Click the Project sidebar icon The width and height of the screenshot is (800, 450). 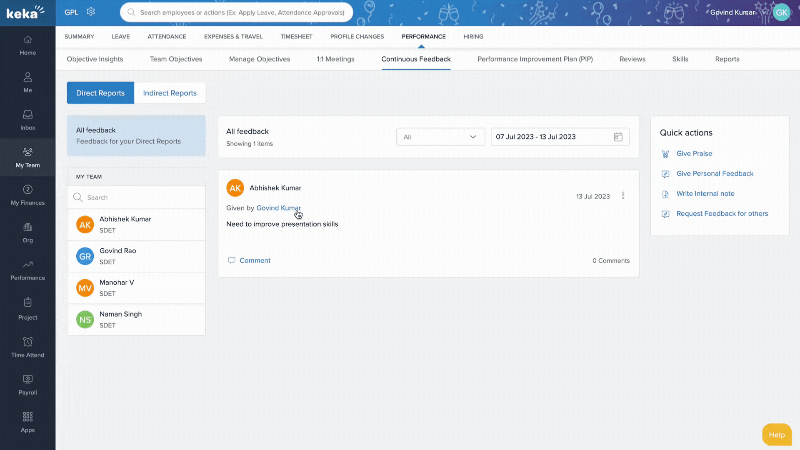pyautogui.click(x=27, y=302)
